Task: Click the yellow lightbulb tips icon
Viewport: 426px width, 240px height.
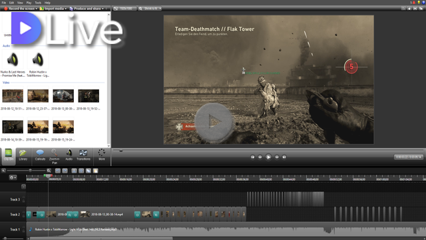Action: click(419, 3)
